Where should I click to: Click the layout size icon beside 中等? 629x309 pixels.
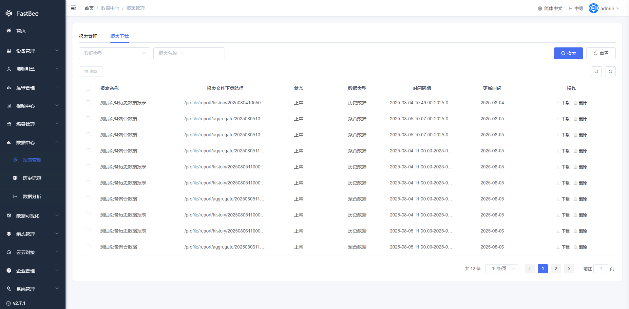click(570, 9)
